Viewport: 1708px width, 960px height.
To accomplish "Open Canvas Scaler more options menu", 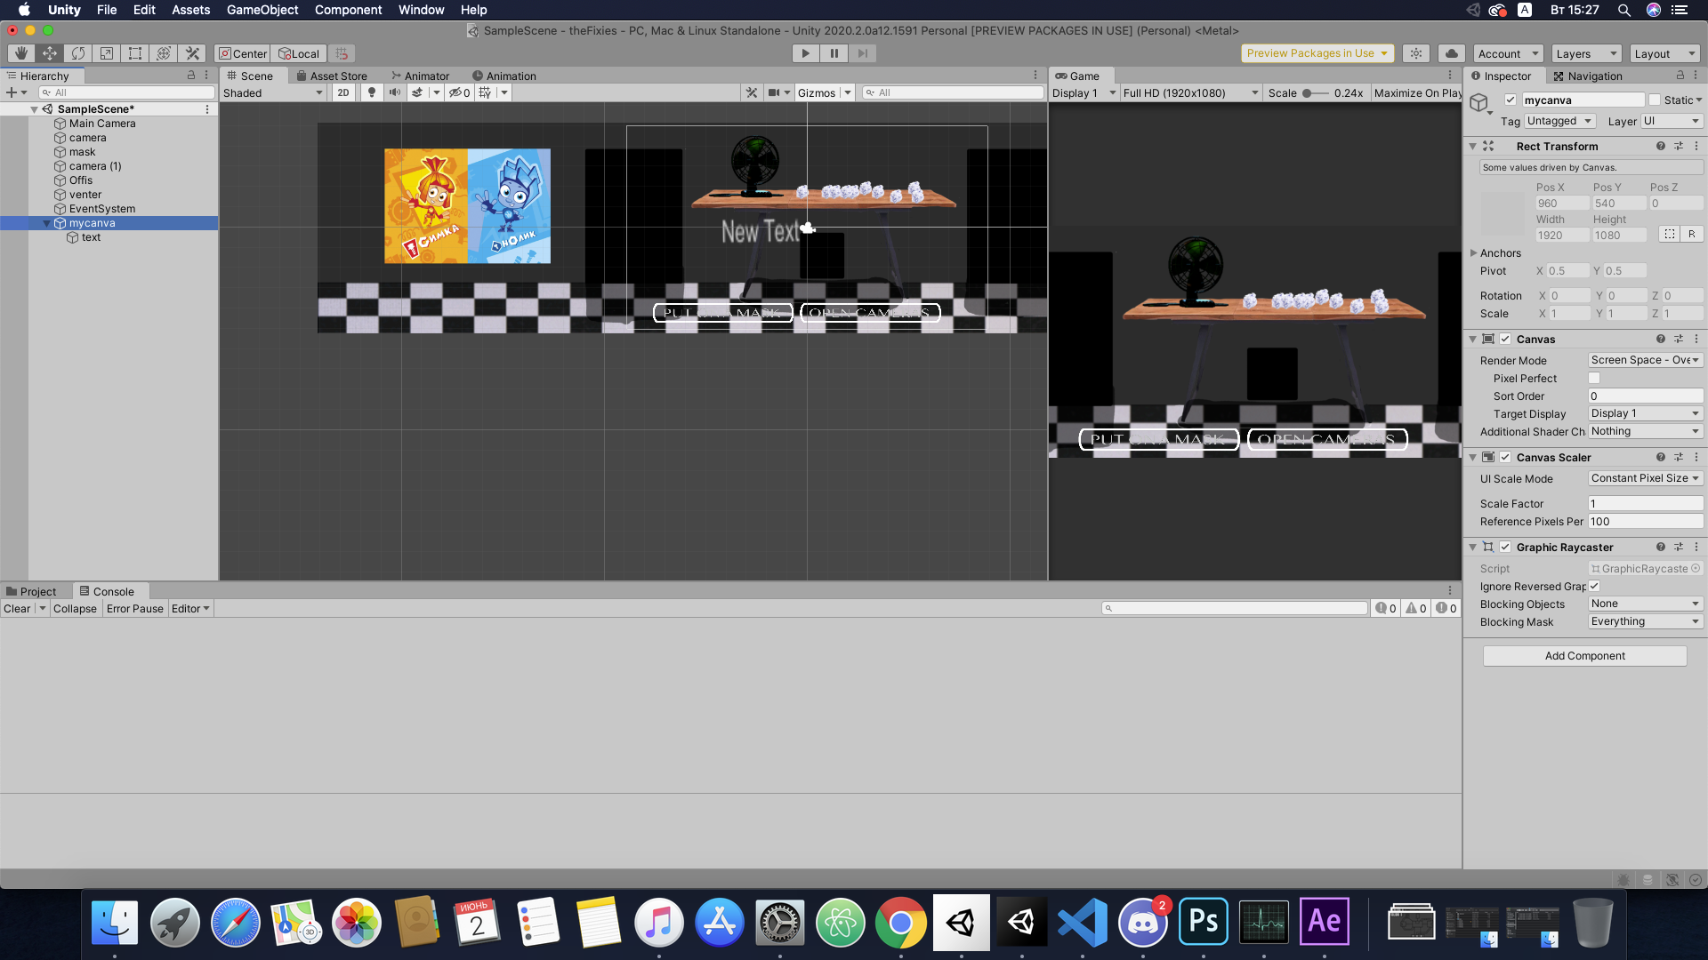I will [1696, 457].
